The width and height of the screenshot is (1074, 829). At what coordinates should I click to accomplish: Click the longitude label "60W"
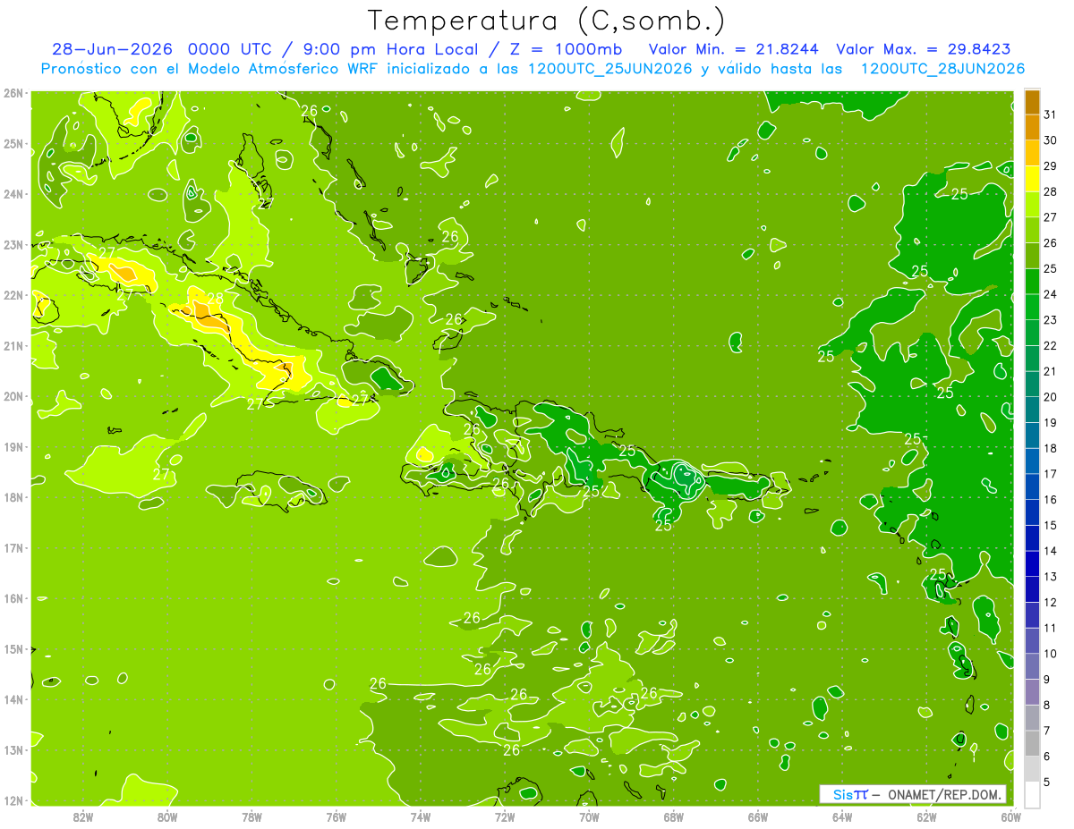click(x=1010, y=816)
